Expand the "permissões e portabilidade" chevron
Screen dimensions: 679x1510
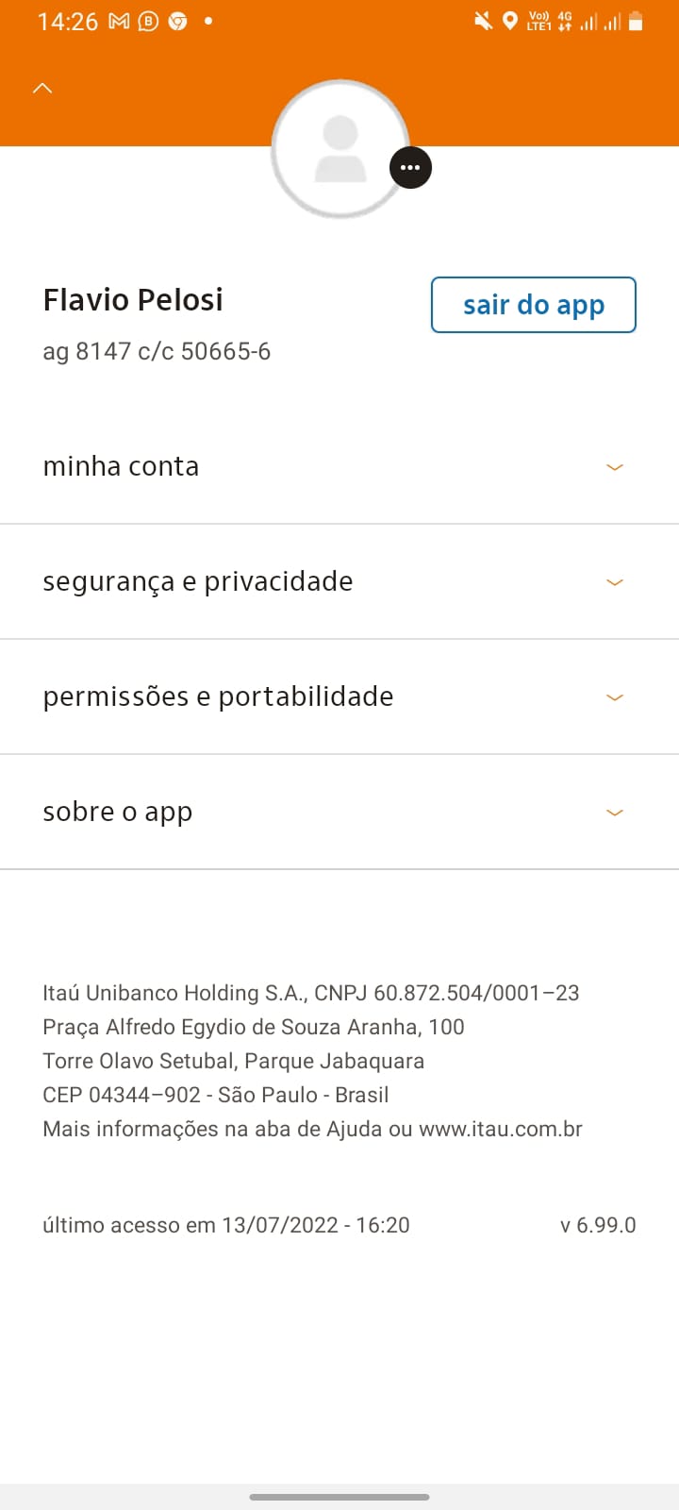615,697
